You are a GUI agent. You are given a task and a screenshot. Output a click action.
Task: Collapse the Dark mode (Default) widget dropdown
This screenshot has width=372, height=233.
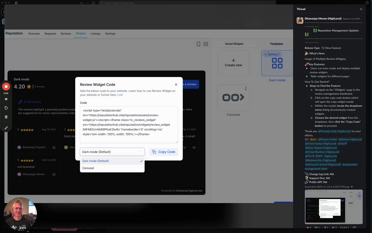click(112, 152)
